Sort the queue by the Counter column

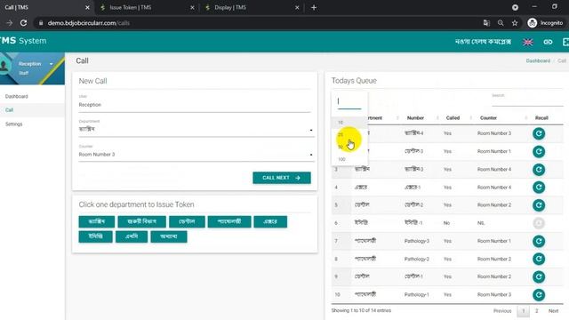pyautogui.click(x=488, y=118)
